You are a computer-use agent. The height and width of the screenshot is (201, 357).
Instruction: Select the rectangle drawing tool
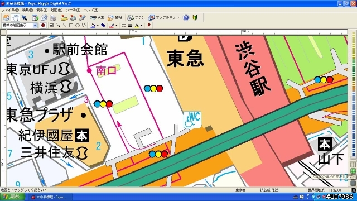tap(71, 25)
